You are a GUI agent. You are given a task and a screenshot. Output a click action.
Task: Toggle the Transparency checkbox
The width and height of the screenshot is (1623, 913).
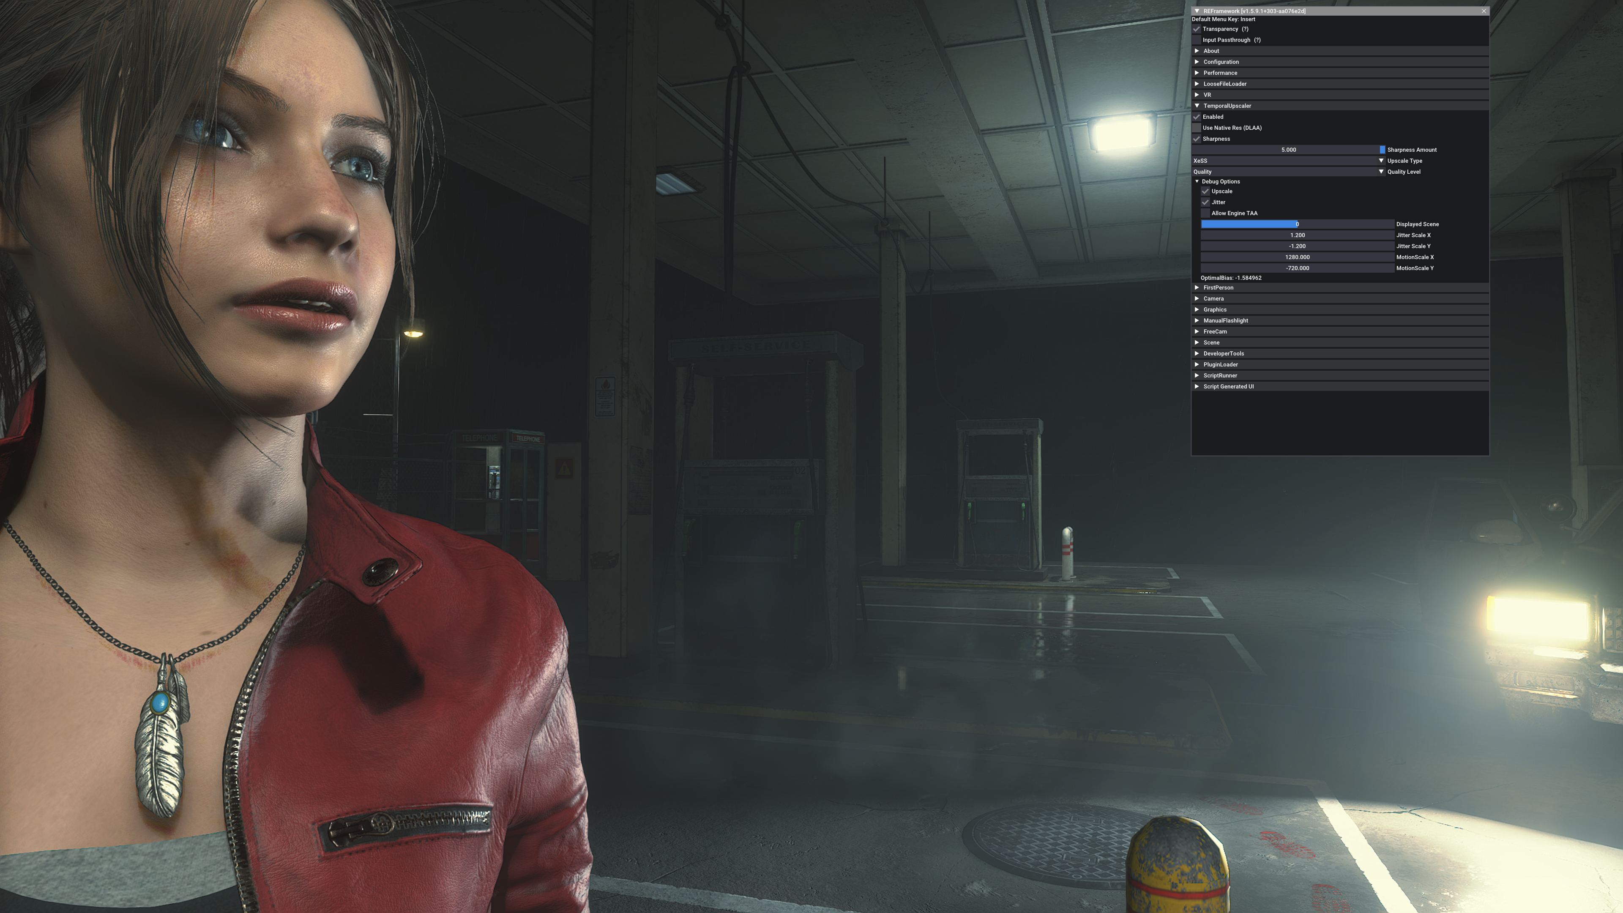pos(1197,29)
